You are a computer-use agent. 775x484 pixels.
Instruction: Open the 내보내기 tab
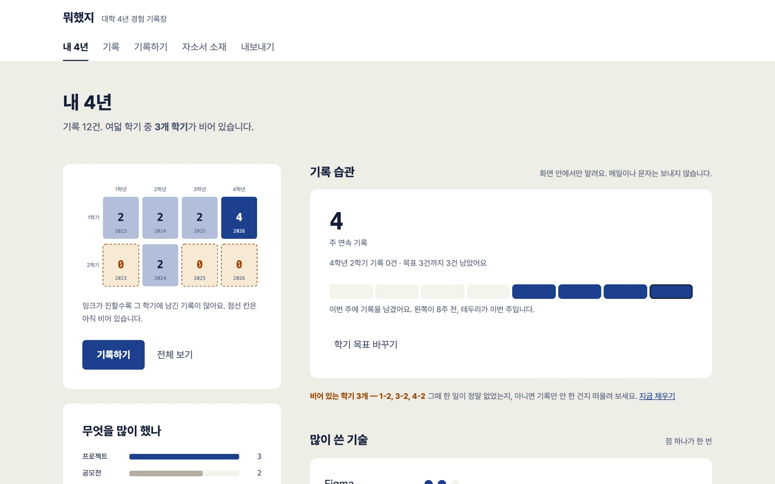tap(258, 47)
